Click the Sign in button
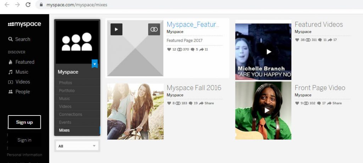The image size is (363, 163). 24,140
